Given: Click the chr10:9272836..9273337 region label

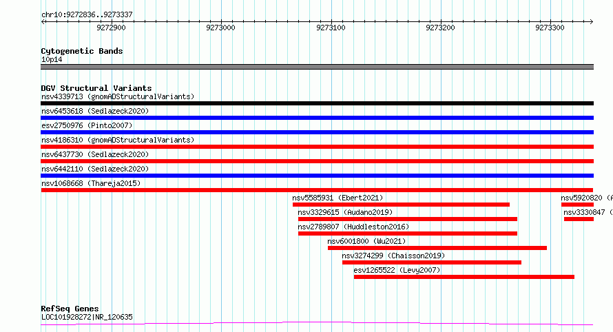Looking at the screenshot, I should pos(87,14).
